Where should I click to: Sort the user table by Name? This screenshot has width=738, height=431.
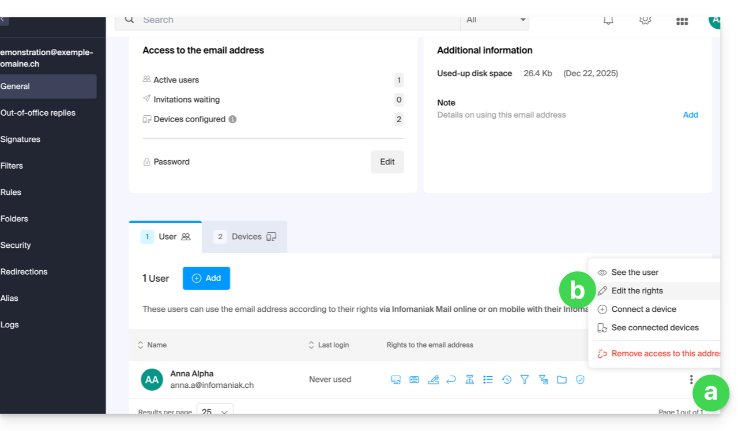152,345
